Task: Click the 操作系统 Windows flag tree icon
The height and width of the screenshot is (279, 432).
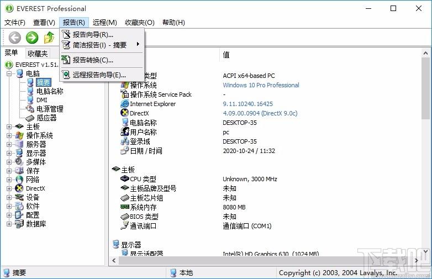Action: click(19, 135)
